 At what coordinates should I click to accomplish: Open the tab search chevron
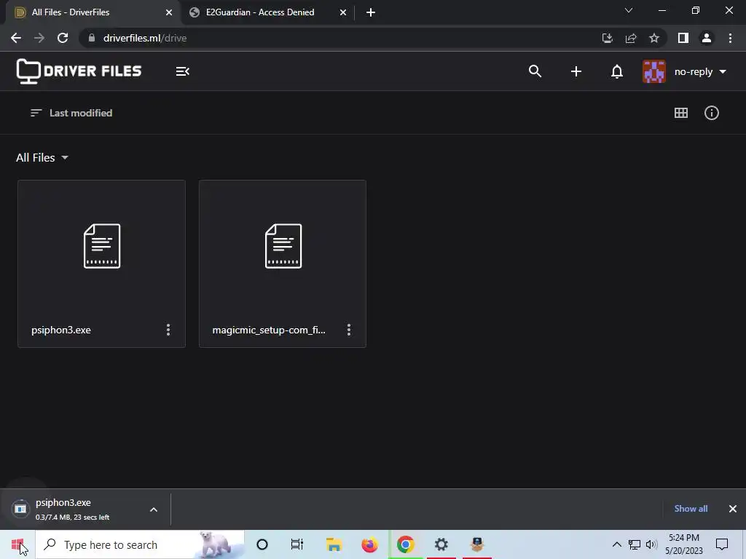click(x=629, y=10)
